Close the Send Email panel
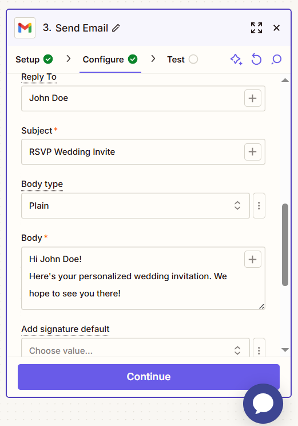The image size is (298, 426). (276, 28)
